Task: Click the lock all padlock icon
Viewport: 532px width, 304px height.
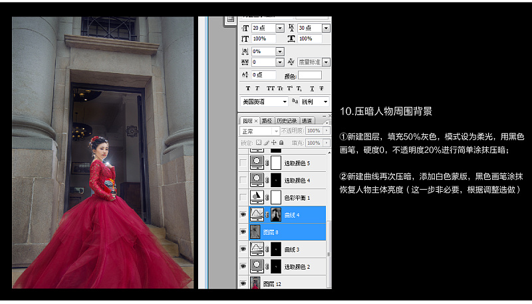Action: 281,143
